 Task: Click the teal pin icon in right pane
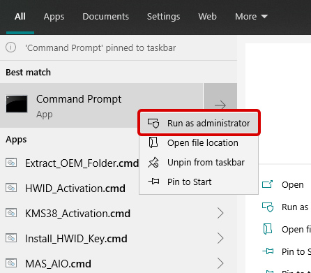pos(268,251)
